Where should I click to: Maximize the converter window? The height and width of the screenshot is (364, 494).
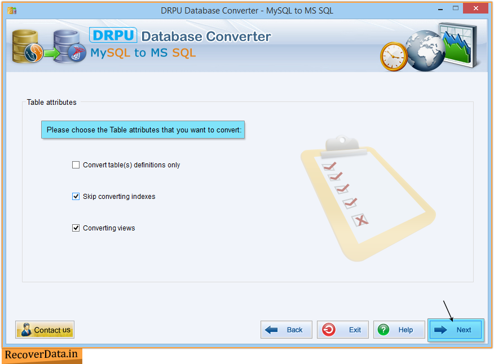(456, 8)
